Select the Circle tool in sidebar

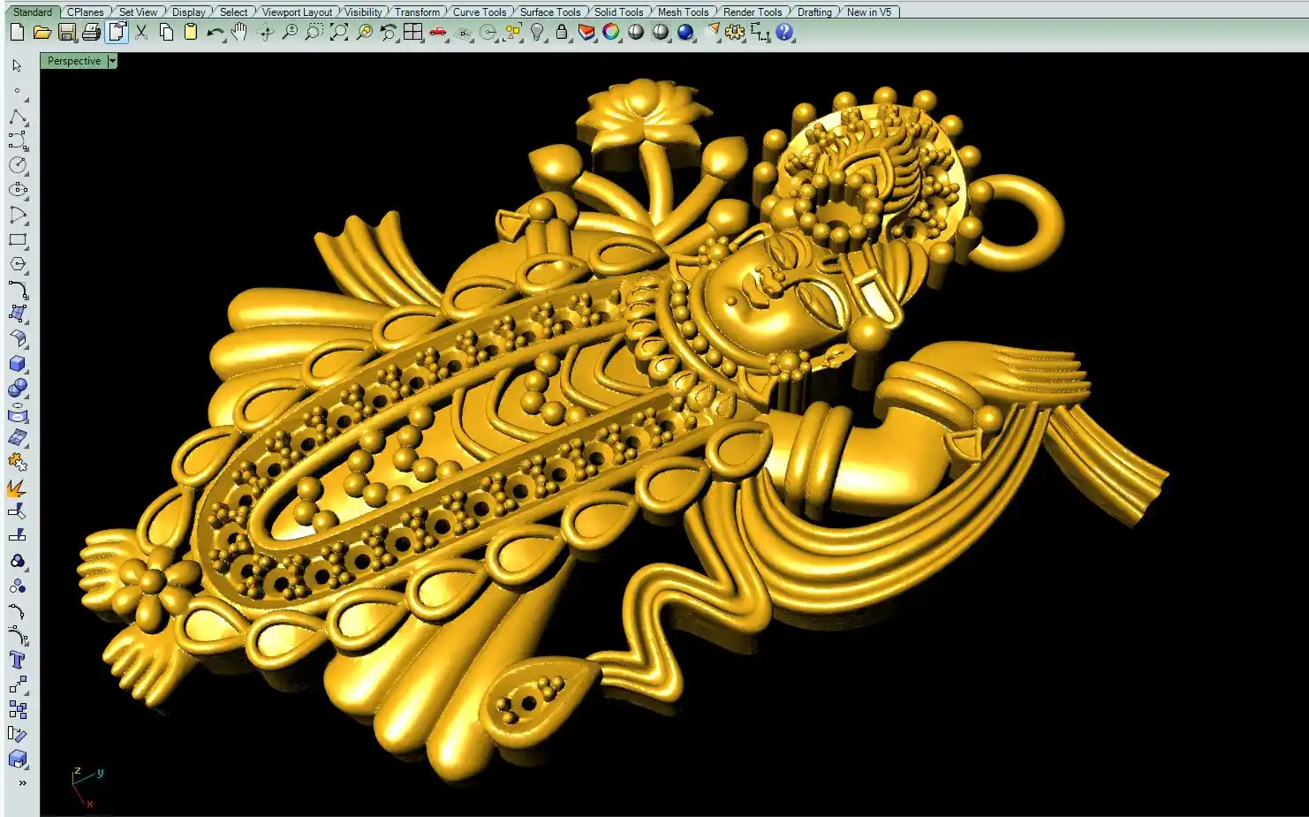[x=17, y=165]
